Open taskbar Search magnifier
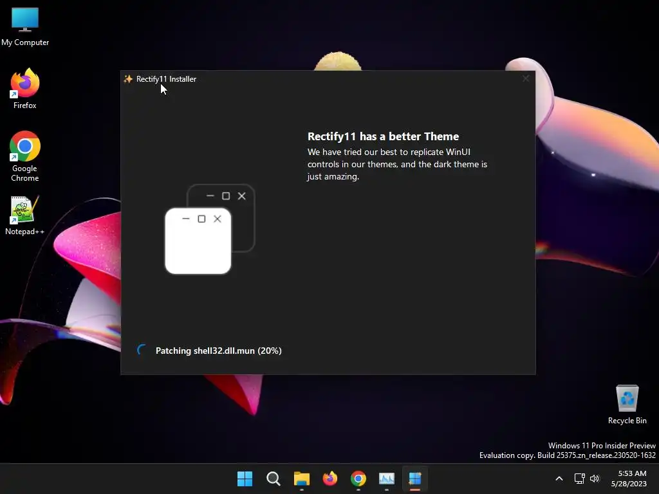Viewport: 659px width, 494px height. (x=273, y=479)
